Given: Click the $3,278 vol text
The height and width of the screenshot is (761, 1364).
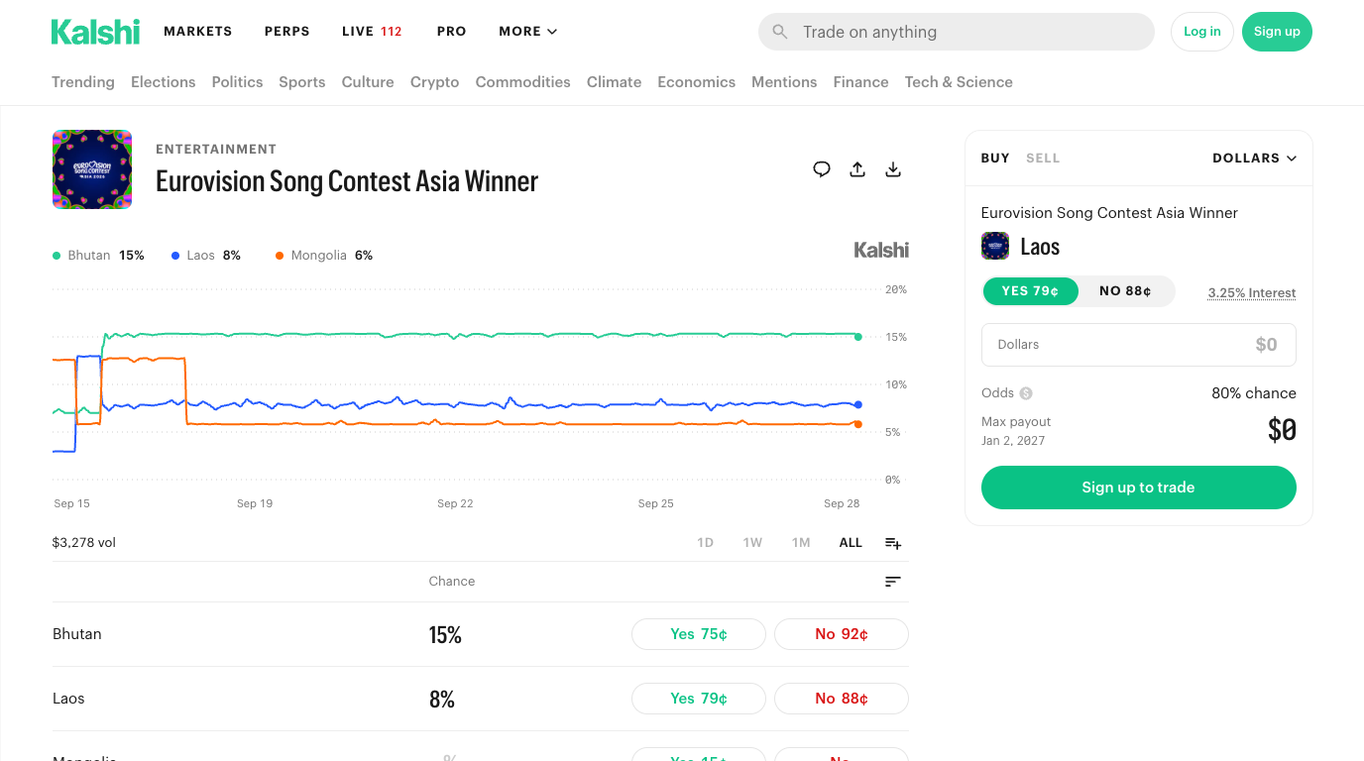Looking at the screenshot, I should [x=84, y=543].
